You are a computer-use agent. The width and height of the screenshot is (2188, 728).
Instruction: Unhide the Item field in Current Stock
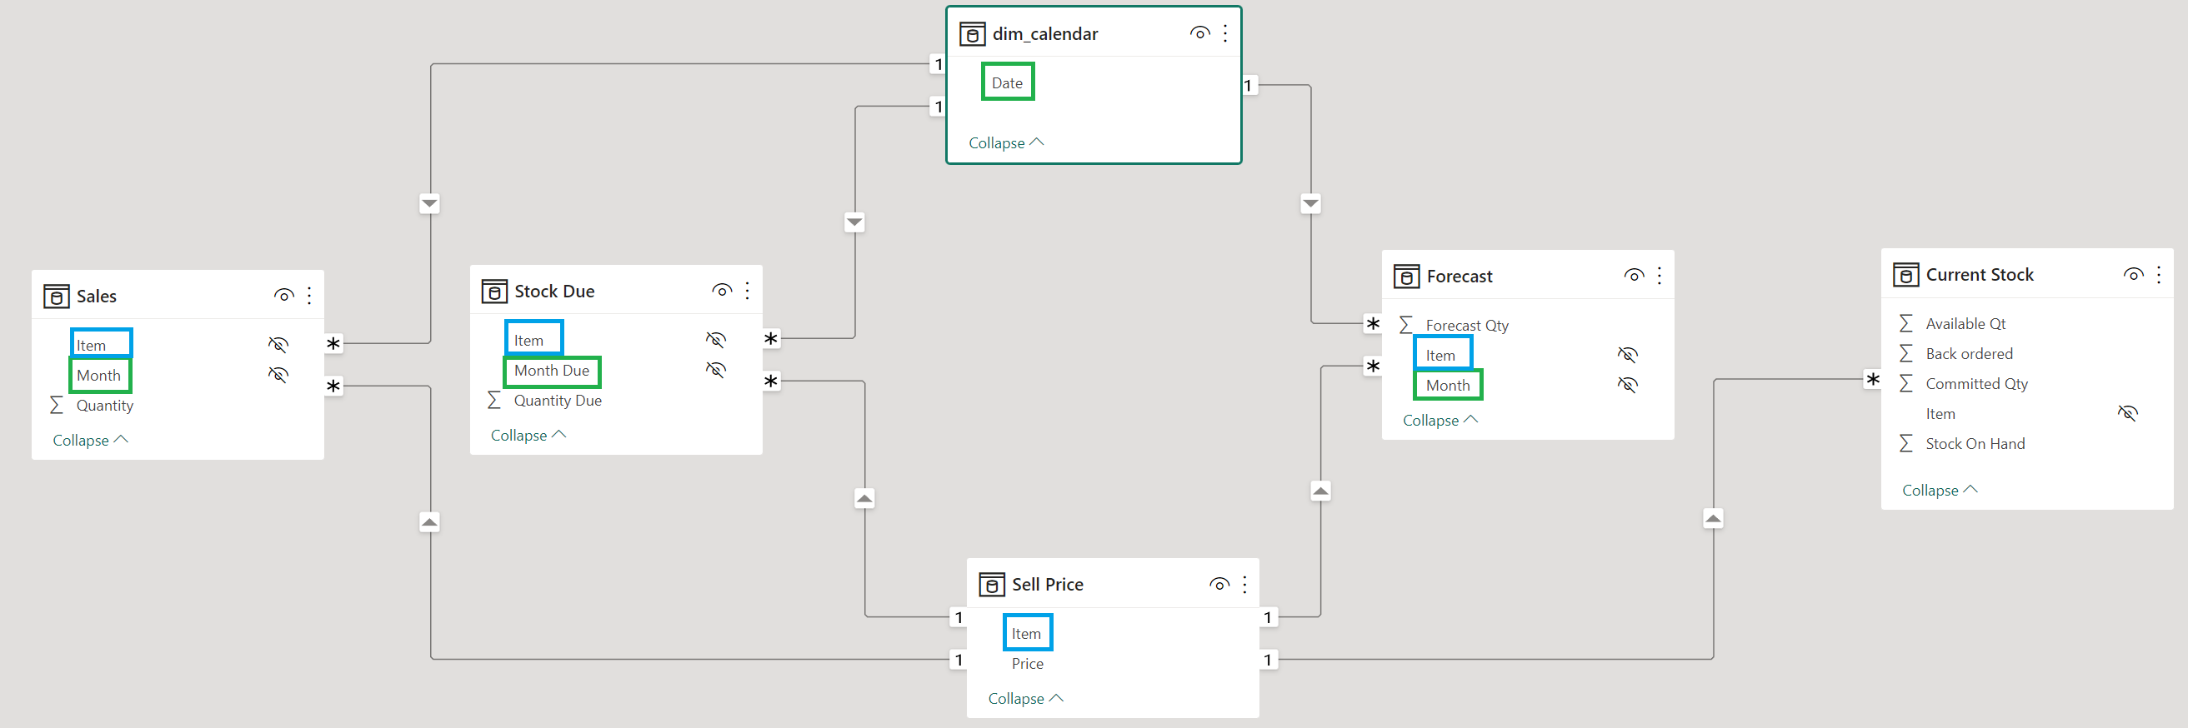2128,413
